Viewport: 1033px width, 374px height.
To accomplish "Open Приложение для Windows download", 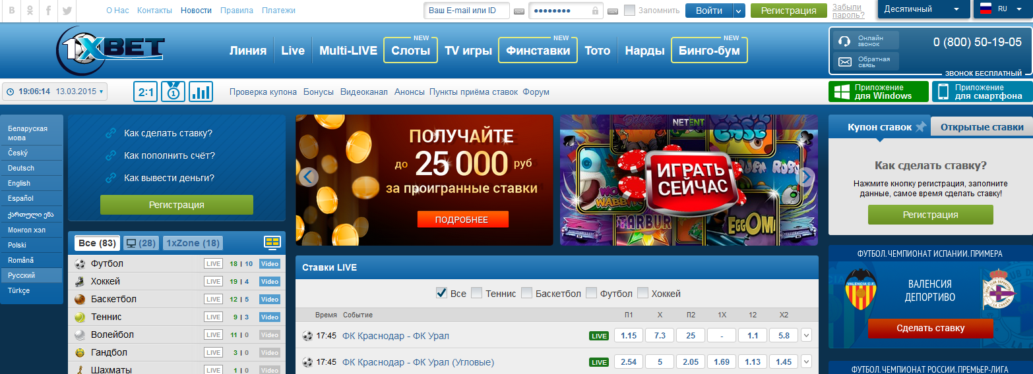I will click(878, 92).
